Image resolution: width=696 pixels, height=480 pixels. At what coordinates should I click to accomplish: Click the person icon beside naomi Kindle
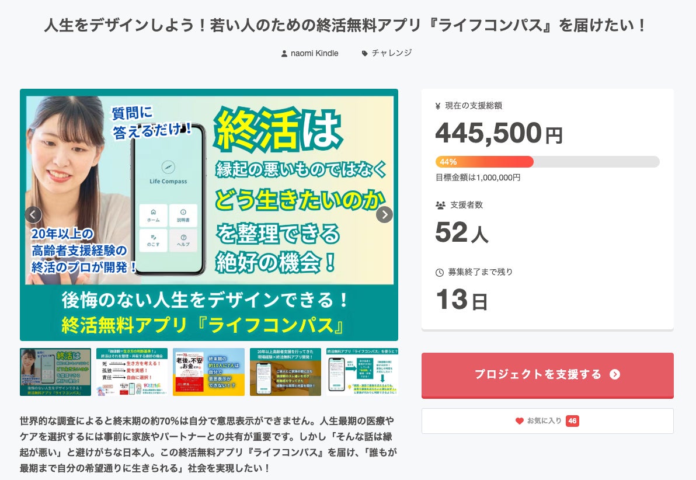pos(284,53)
